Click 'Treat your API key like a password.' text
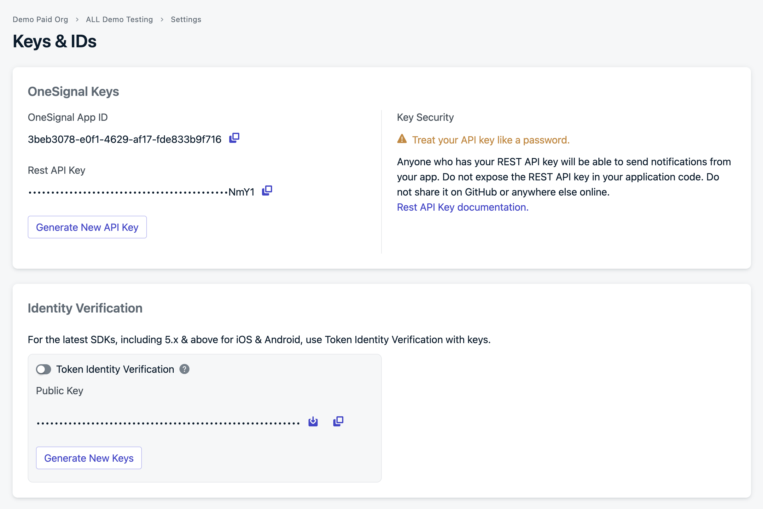The width and height of the screenshot is (763, 509). 491,140
